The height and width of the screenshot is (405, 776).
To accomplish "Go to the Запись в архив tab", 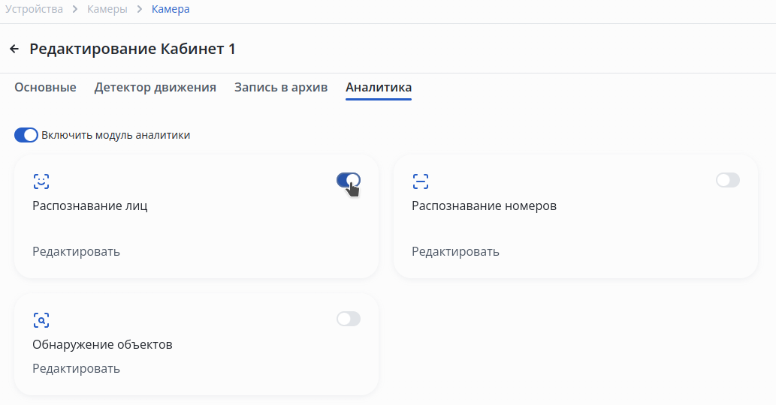I will click(281, 88).
